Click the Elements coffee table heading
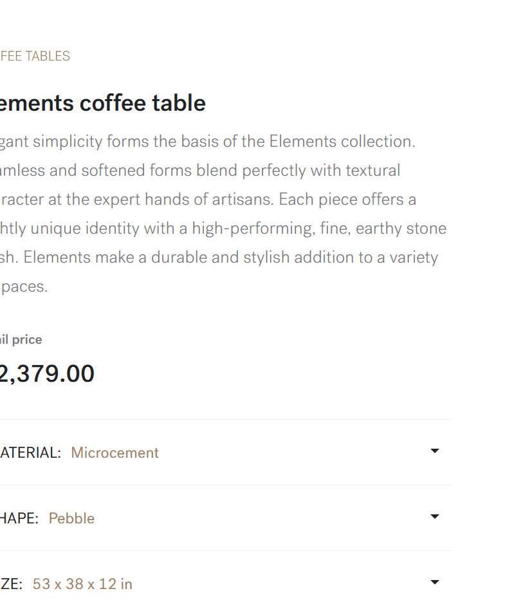505x609 pixels. pyautogui.click(x=103, y=103)
